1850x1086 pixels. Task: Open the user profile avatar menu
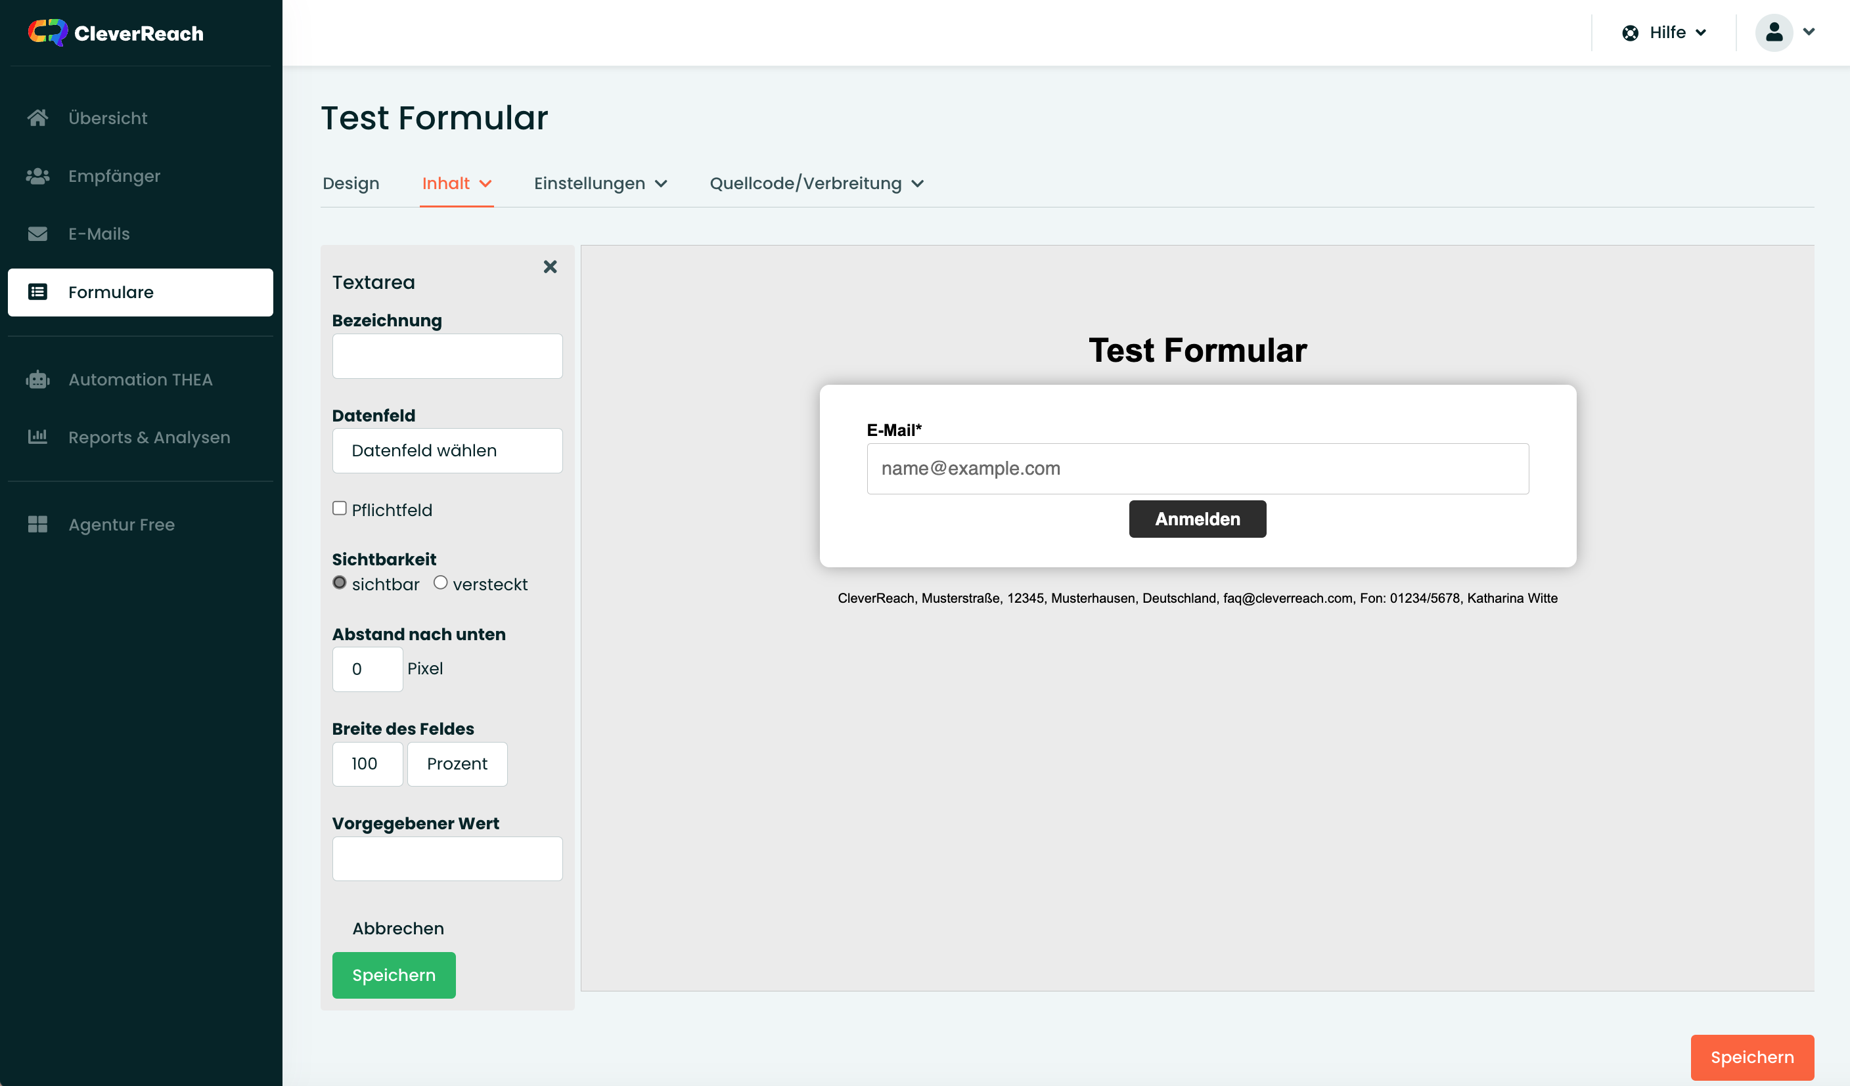[x=1774, y=32]
